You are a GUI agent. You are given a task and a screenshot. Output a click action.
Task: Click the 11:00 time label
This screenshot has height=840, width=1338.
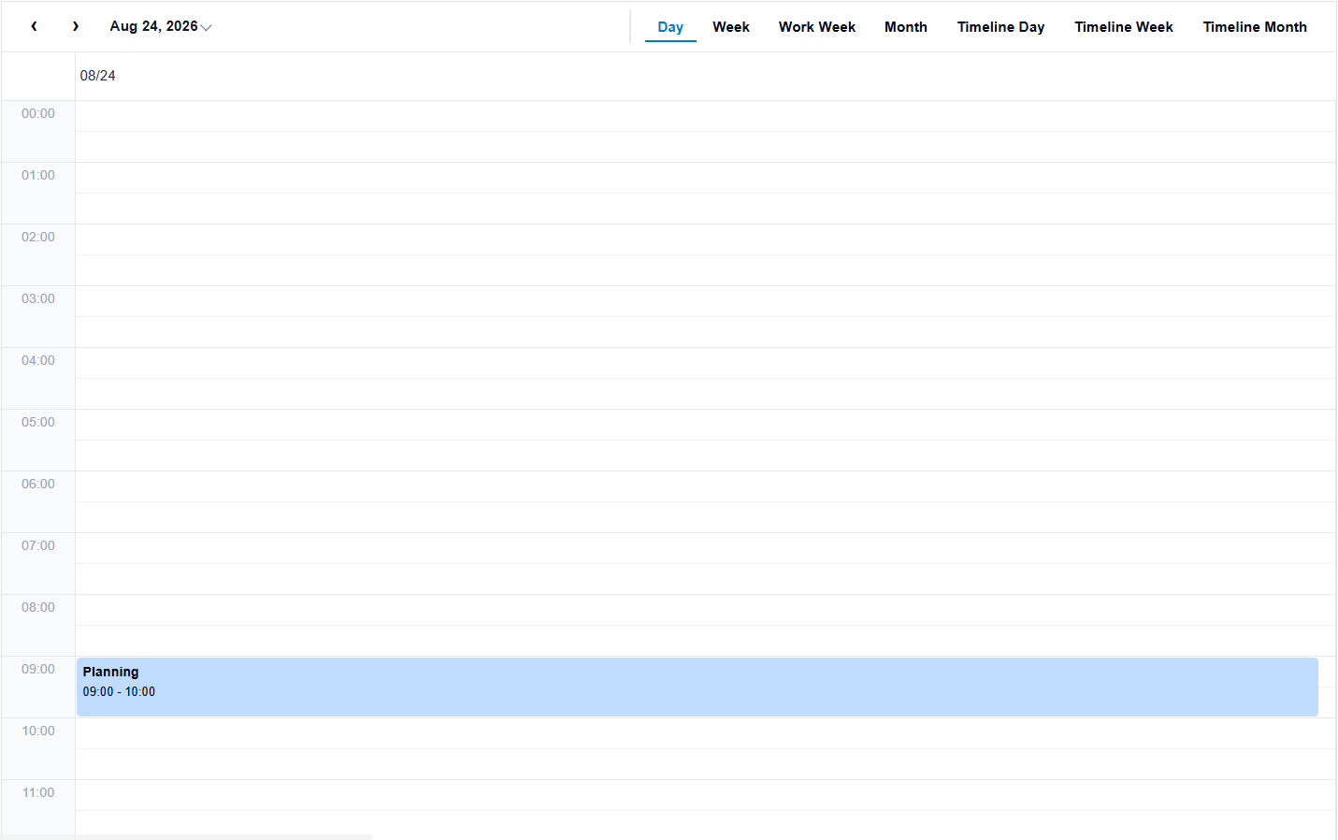tap(38, 792)
